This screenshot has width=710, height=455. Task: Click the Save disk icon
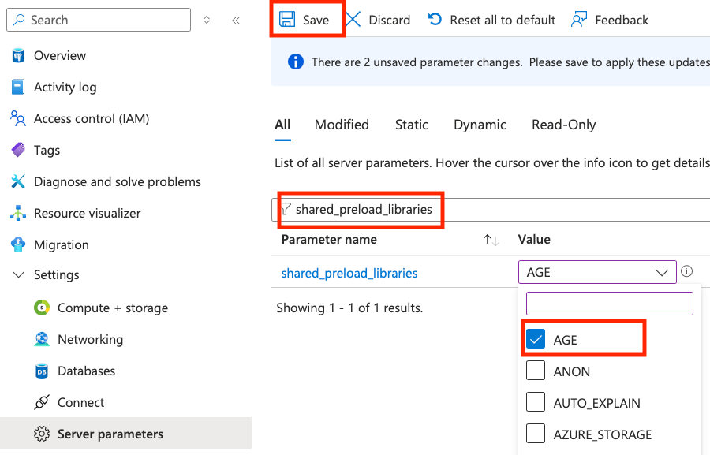pyautogui.click(x=287, y=20)
